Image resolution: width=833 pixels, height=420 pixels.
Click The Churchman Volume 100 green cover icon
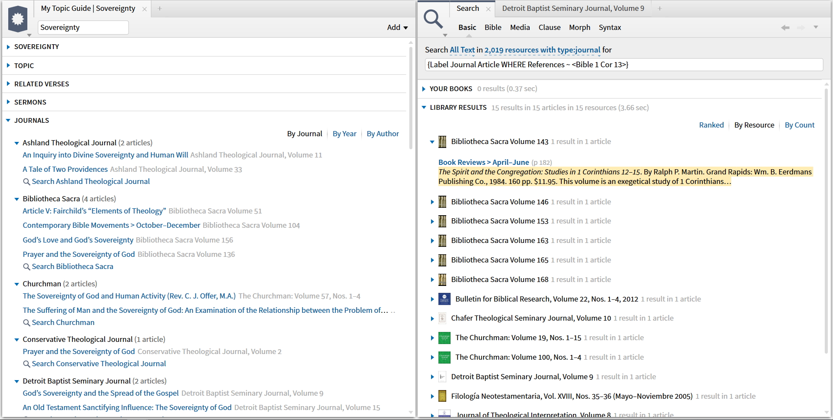(444, 358)
